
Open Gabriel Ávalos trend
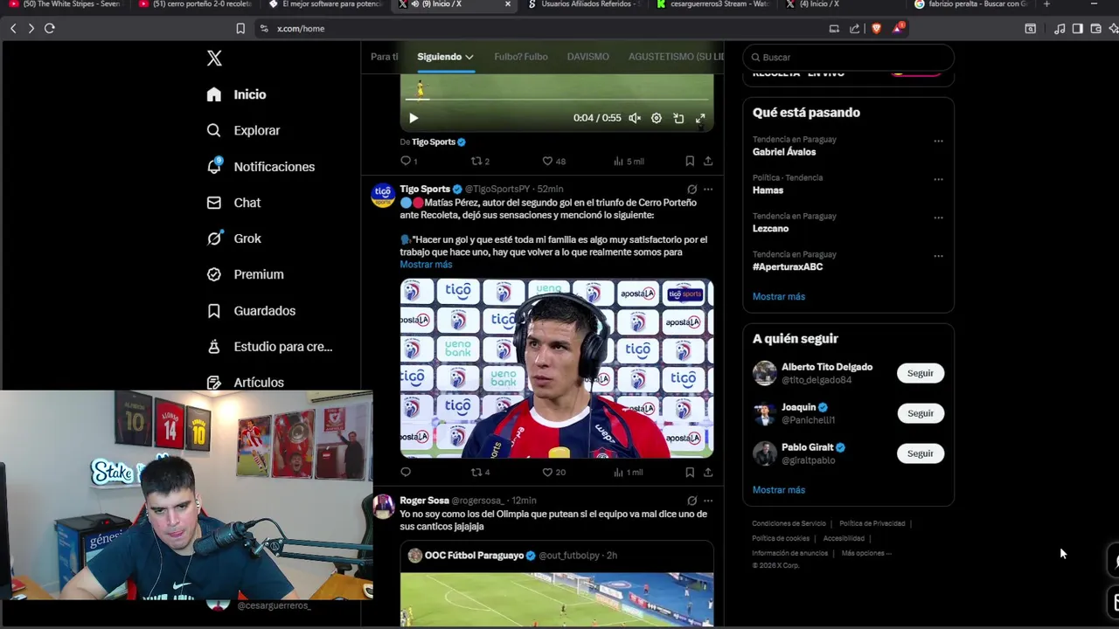pyautogui.click(x=784, y=152)
